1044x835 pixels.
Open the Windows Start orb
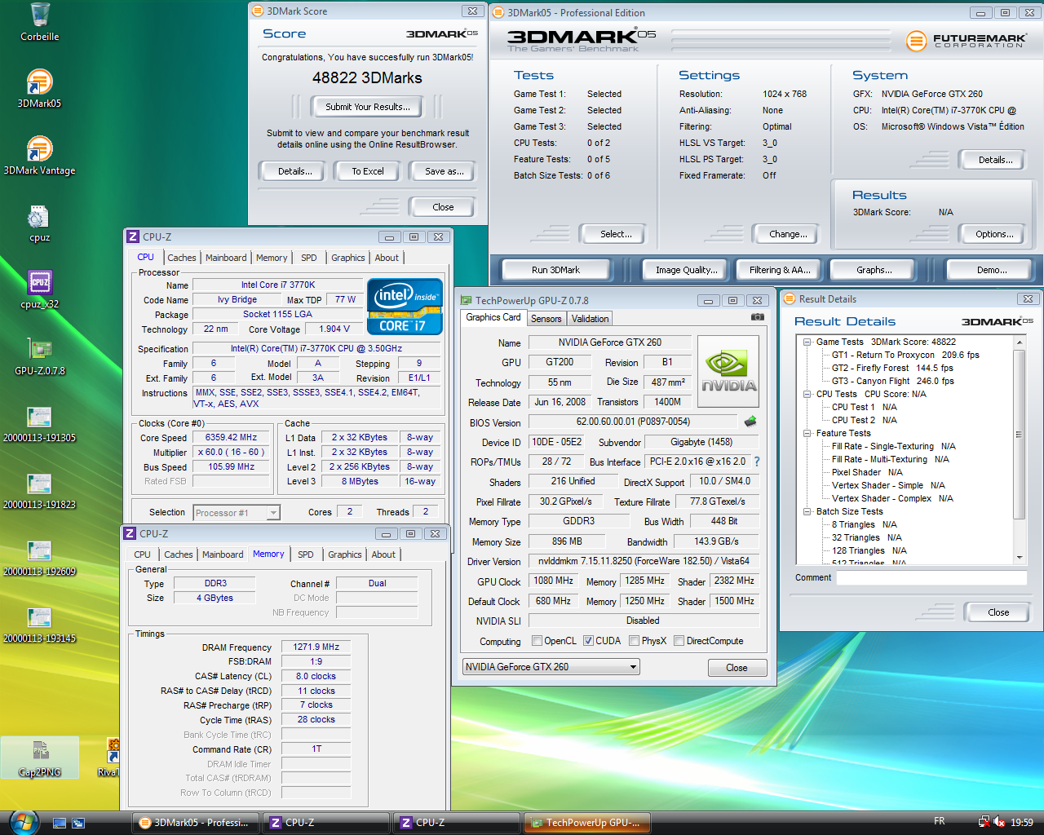point(24,822)
